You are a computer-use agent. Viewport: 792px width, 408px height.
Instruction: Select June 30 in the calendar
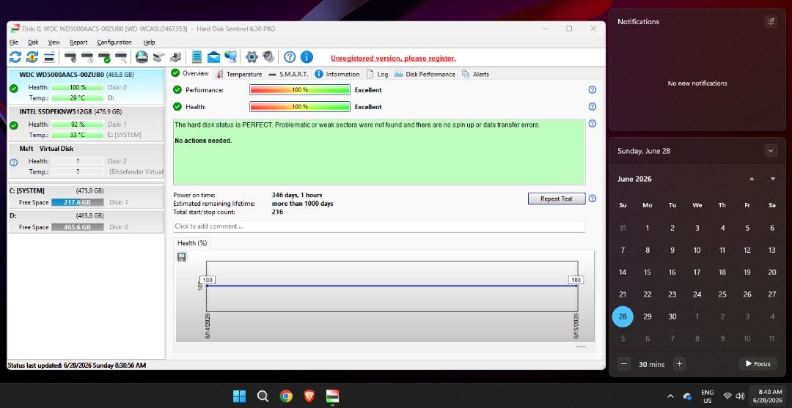tap(672, 316)
